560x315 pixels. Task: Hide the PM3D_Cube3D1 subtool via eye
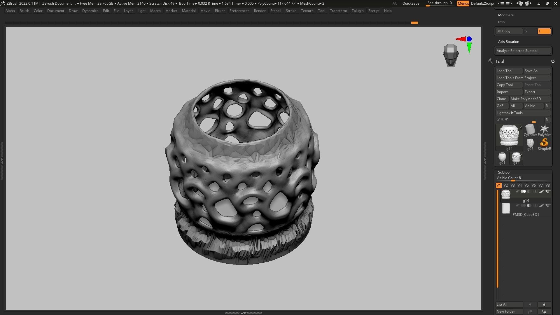pyautogui.click(x=548, y=206)
